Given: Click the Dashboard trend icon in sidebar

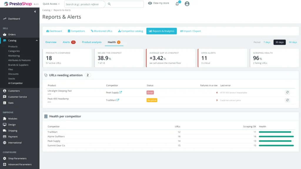Looking at the screenshot, I should 5,19.
